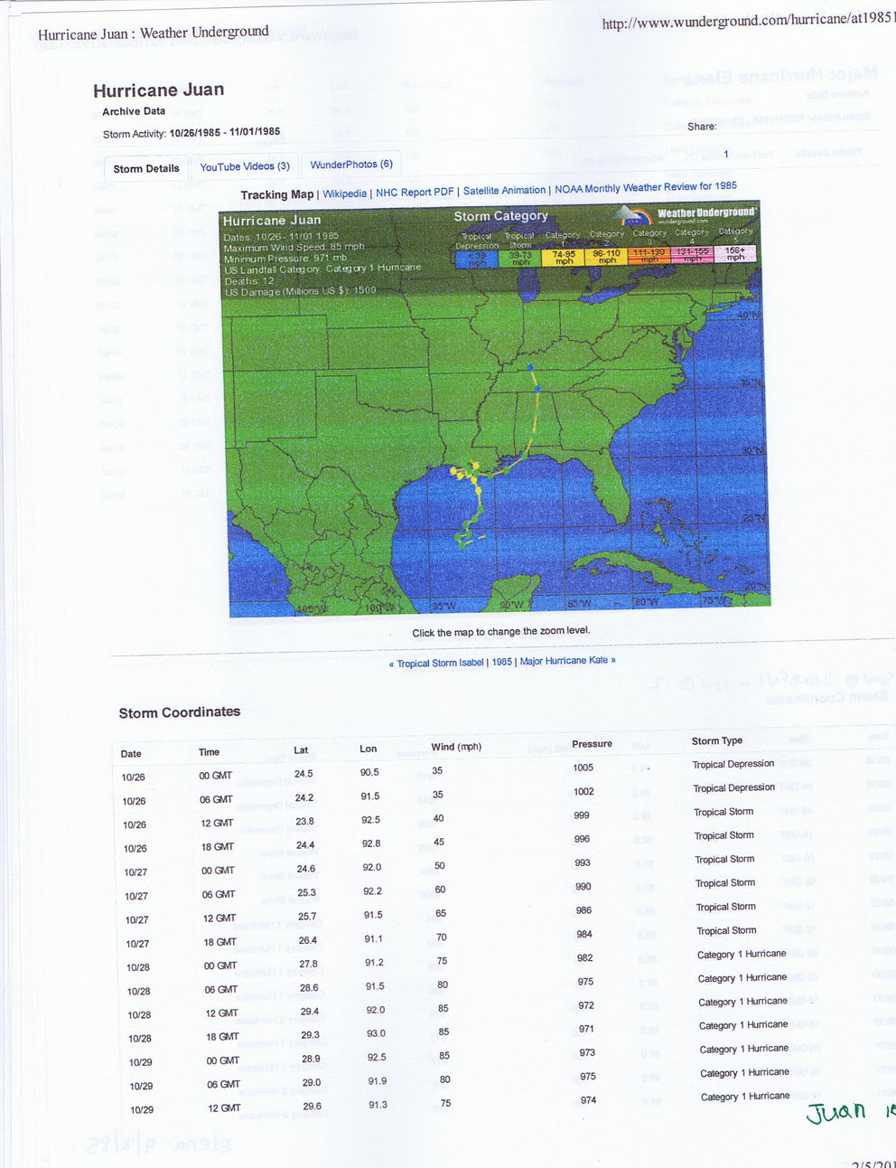This screenshot has width=896, height=1168.
Task: Click the longitude value 92.8
Action: (x=371, y=843)
